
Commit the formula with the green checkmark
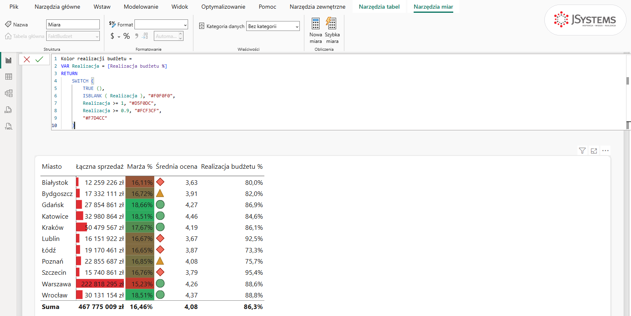[39, 59]
